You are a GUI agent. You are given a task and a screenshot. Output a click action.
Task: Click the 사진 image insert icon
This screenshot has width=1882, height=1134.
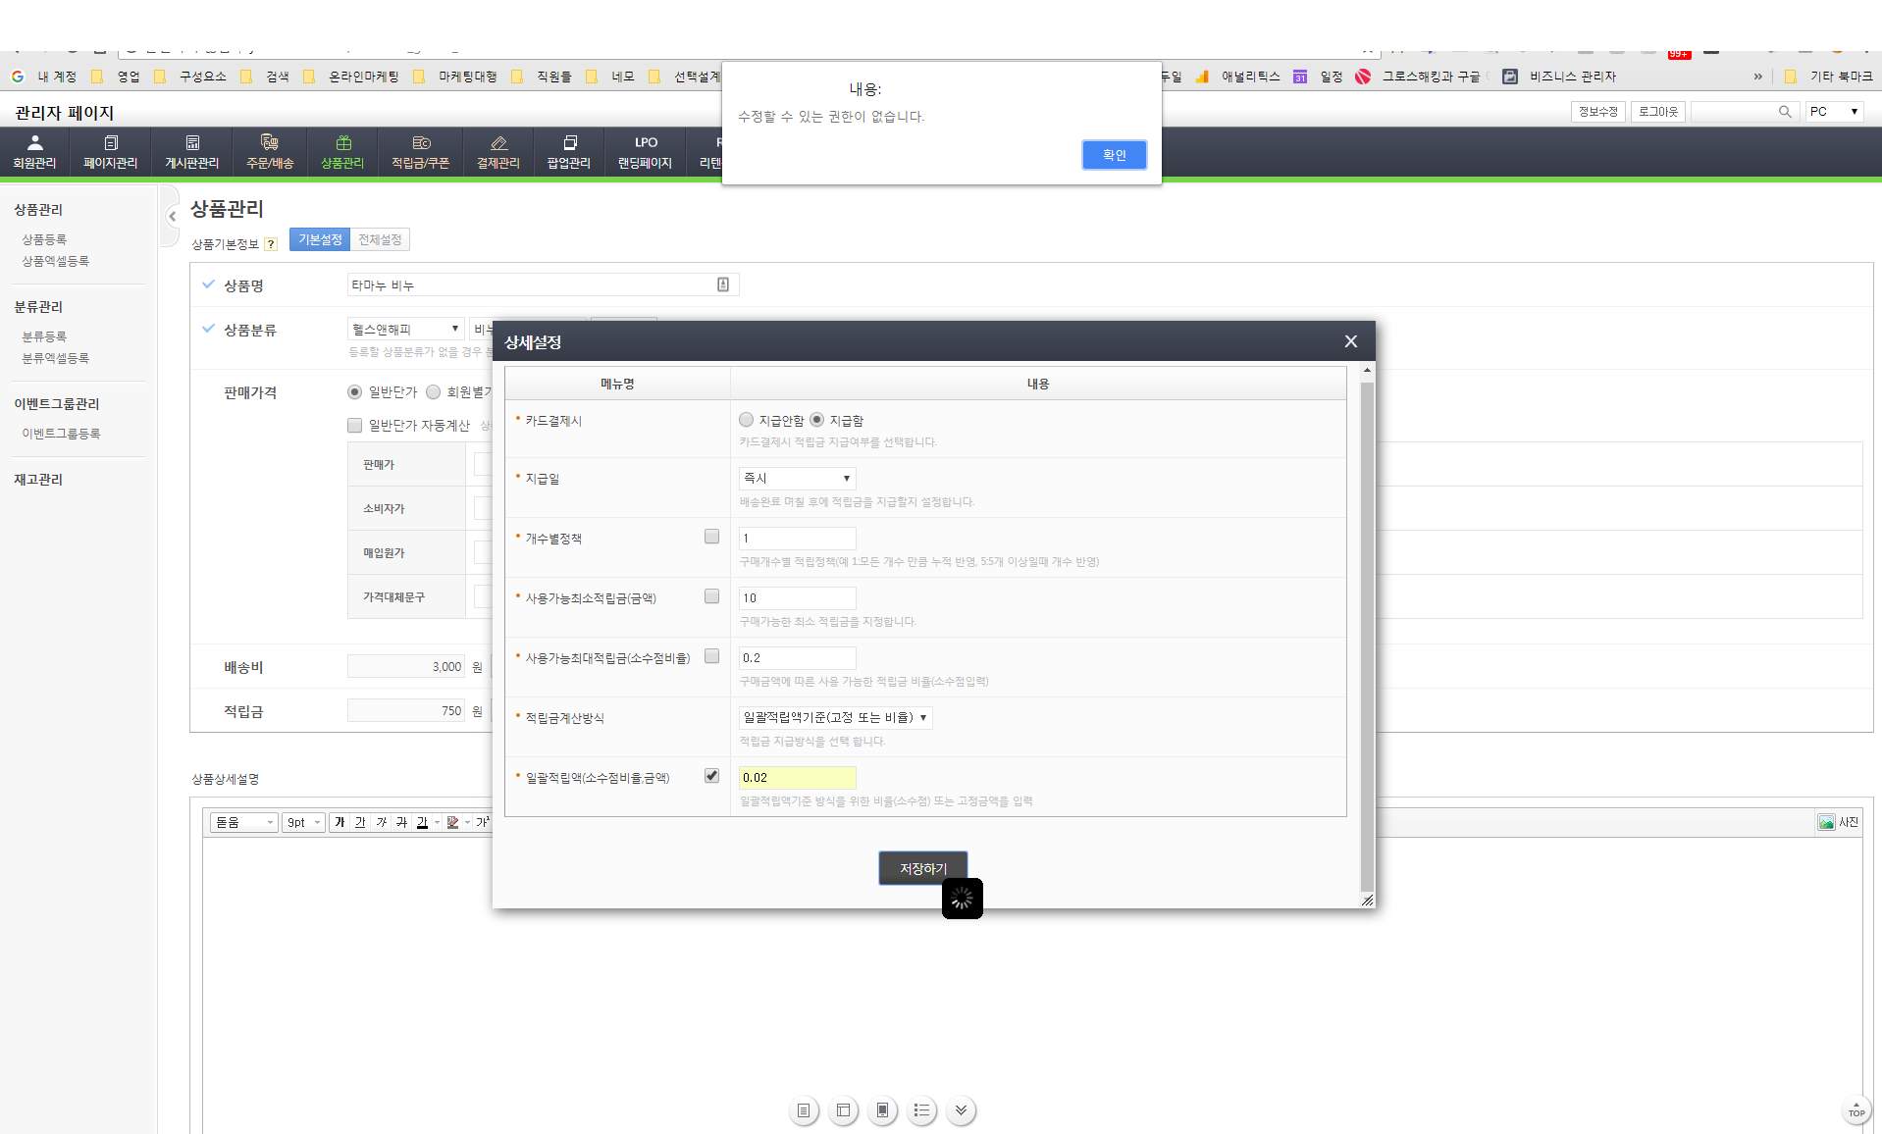tap(1826, 822)
